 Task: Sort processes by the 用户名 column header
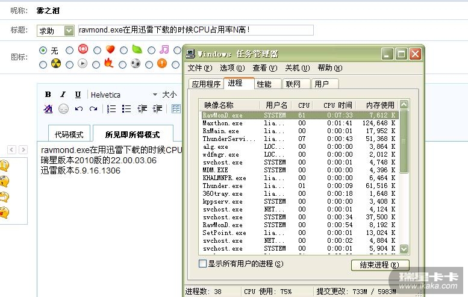point(276,105)
